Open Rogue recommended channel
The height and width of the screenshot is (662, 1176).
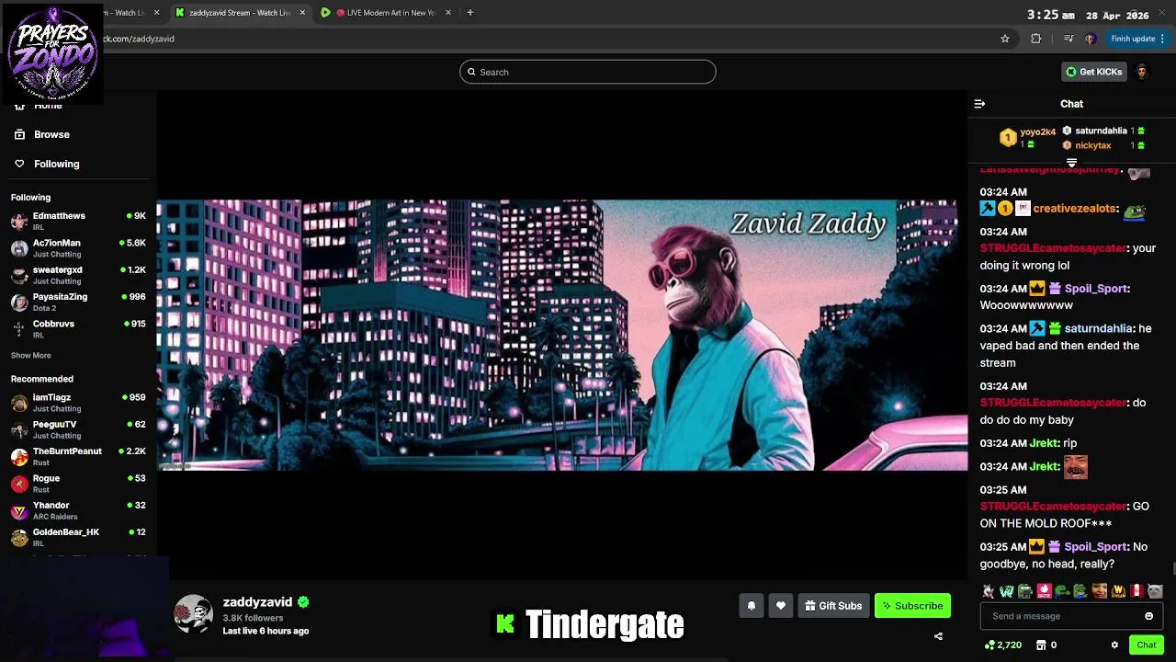(x=78, y=484)
